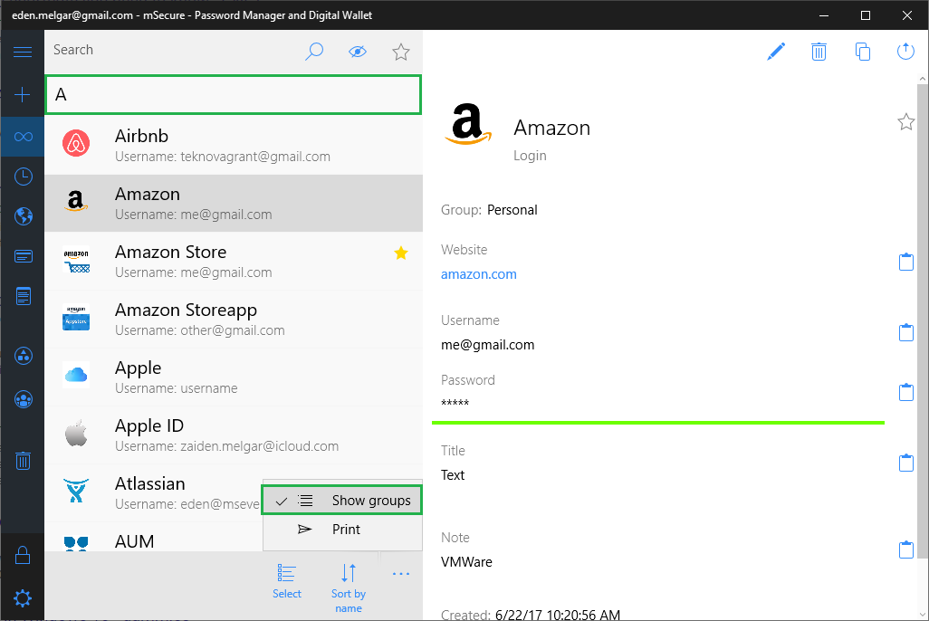The height and width of the screenshot is (621, 929).
Task: Click Sort by name button
Action: click(x=349, y=588)
